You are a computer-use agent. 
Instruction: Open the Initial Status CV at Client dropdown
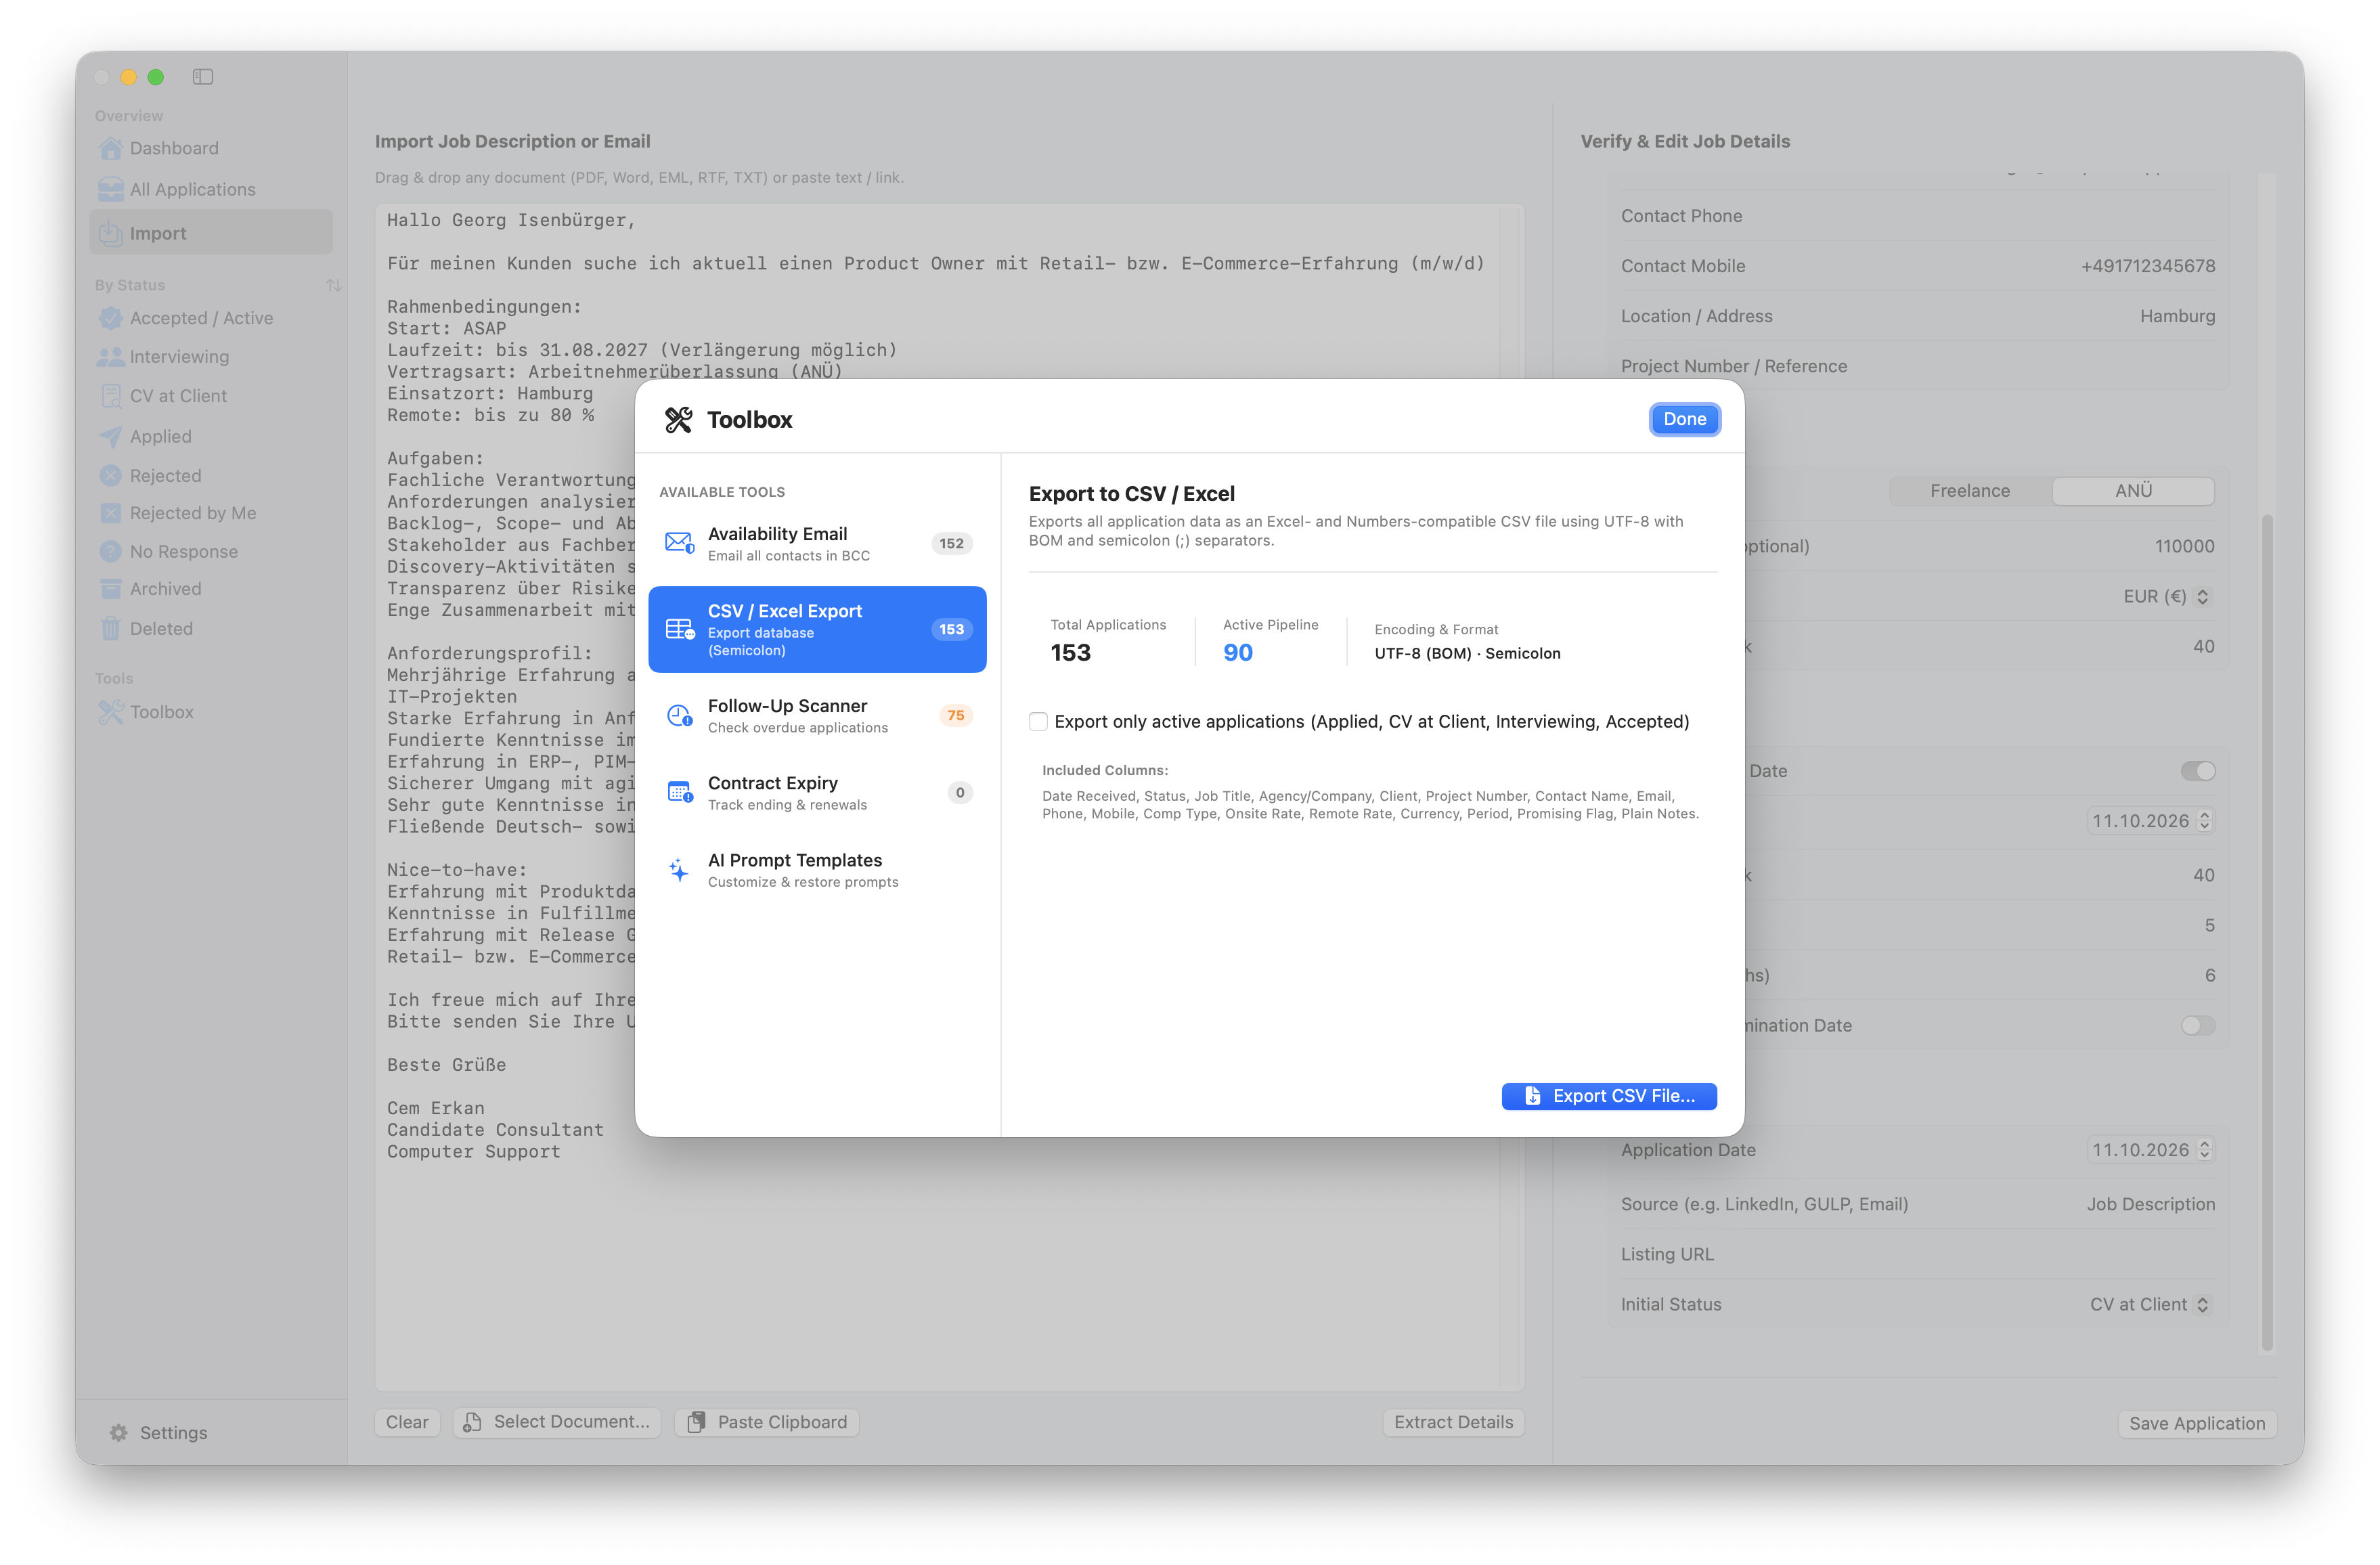[2151, 1305]
